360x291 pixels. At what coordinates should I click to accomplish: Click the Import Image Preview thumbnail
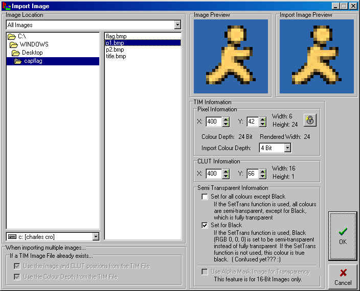click(x=317, y=56)
